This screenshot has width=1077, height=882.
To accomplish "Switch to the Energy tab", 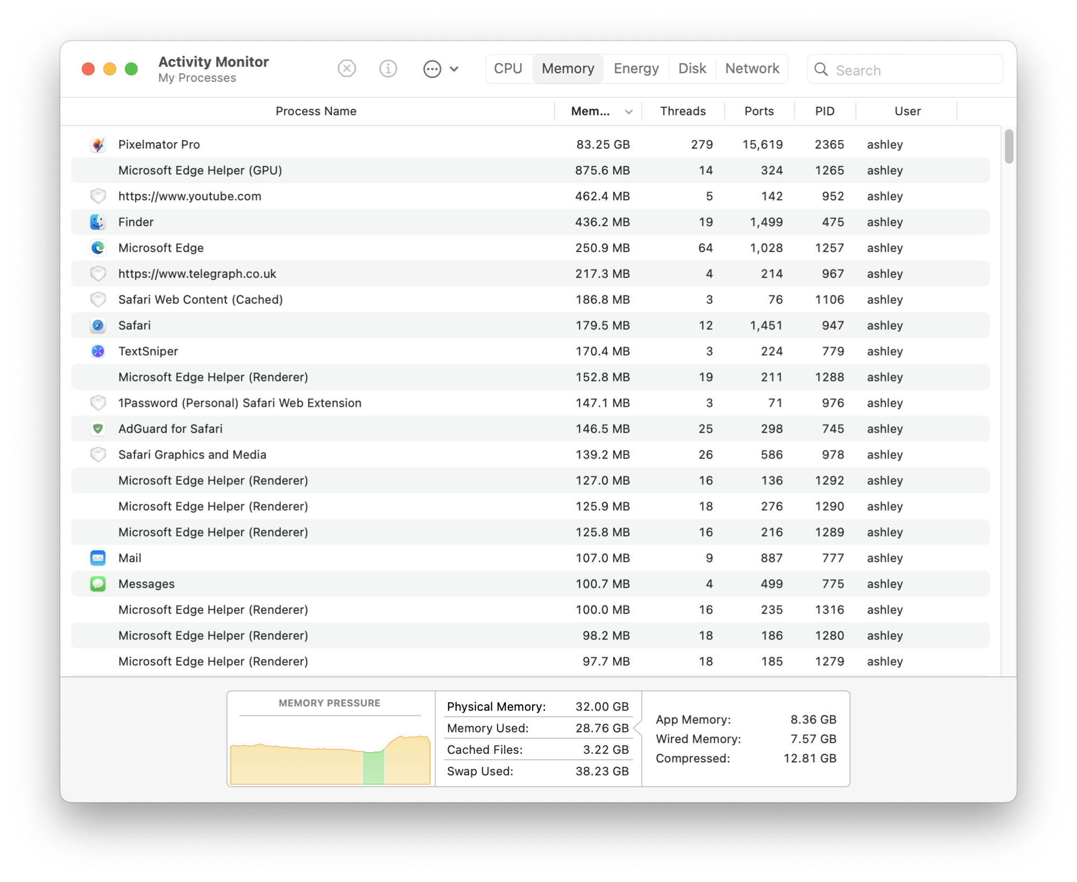I will point(636,69).
